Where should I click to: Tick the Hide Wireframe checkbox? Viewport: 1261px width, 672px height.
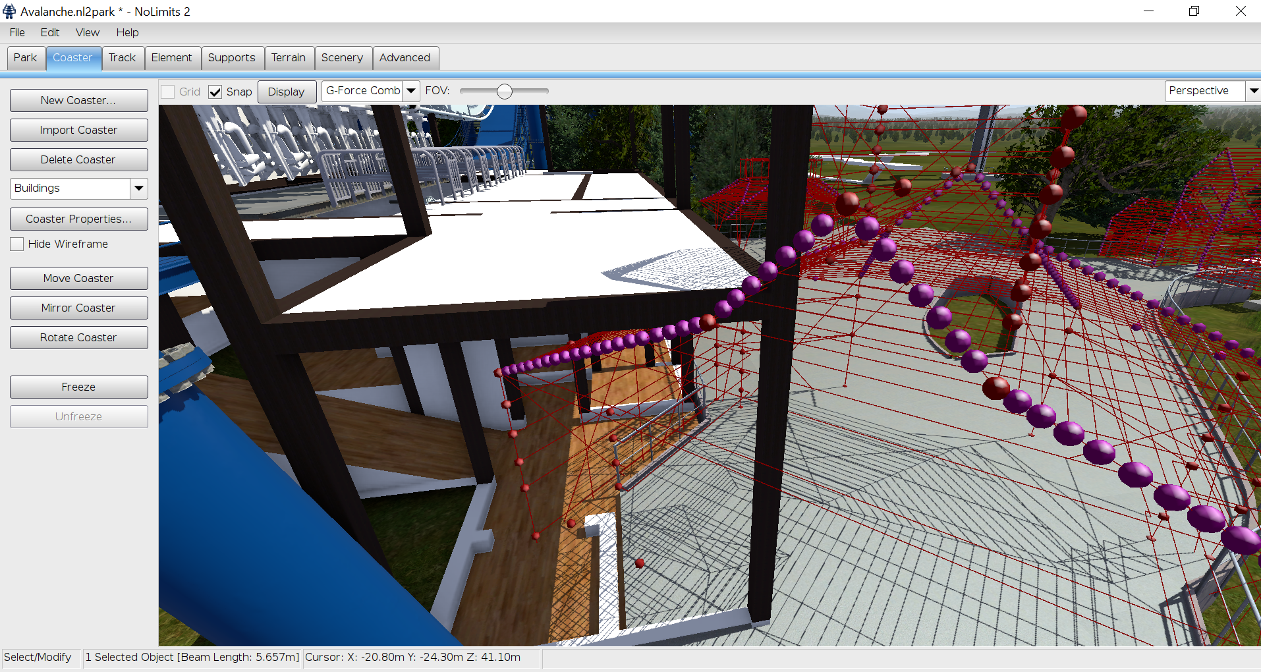17,244
